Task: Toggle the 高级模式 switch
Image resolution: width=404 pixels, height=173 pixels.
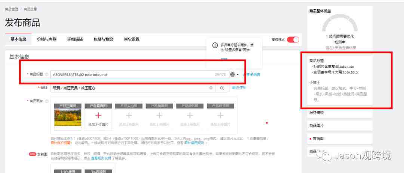Action: tap(293, 39)
